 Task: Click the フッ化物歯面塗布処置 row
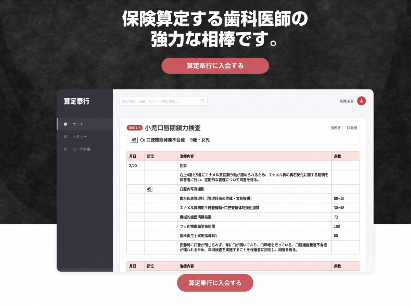(243, 226)
